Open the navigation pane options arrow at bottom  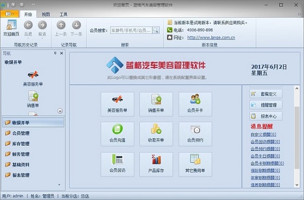[59, 185]
